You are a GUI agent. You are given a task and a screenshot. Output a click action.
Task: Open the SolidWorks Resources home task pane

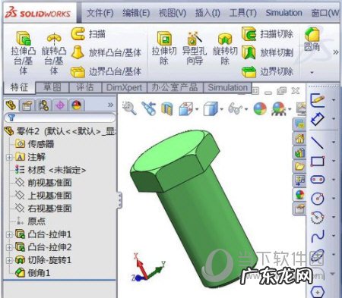(299, 139)
